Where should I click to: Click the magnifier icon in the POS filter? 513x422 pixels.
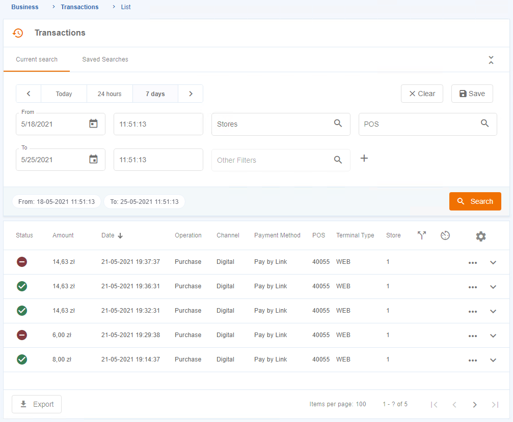[484, 124]
